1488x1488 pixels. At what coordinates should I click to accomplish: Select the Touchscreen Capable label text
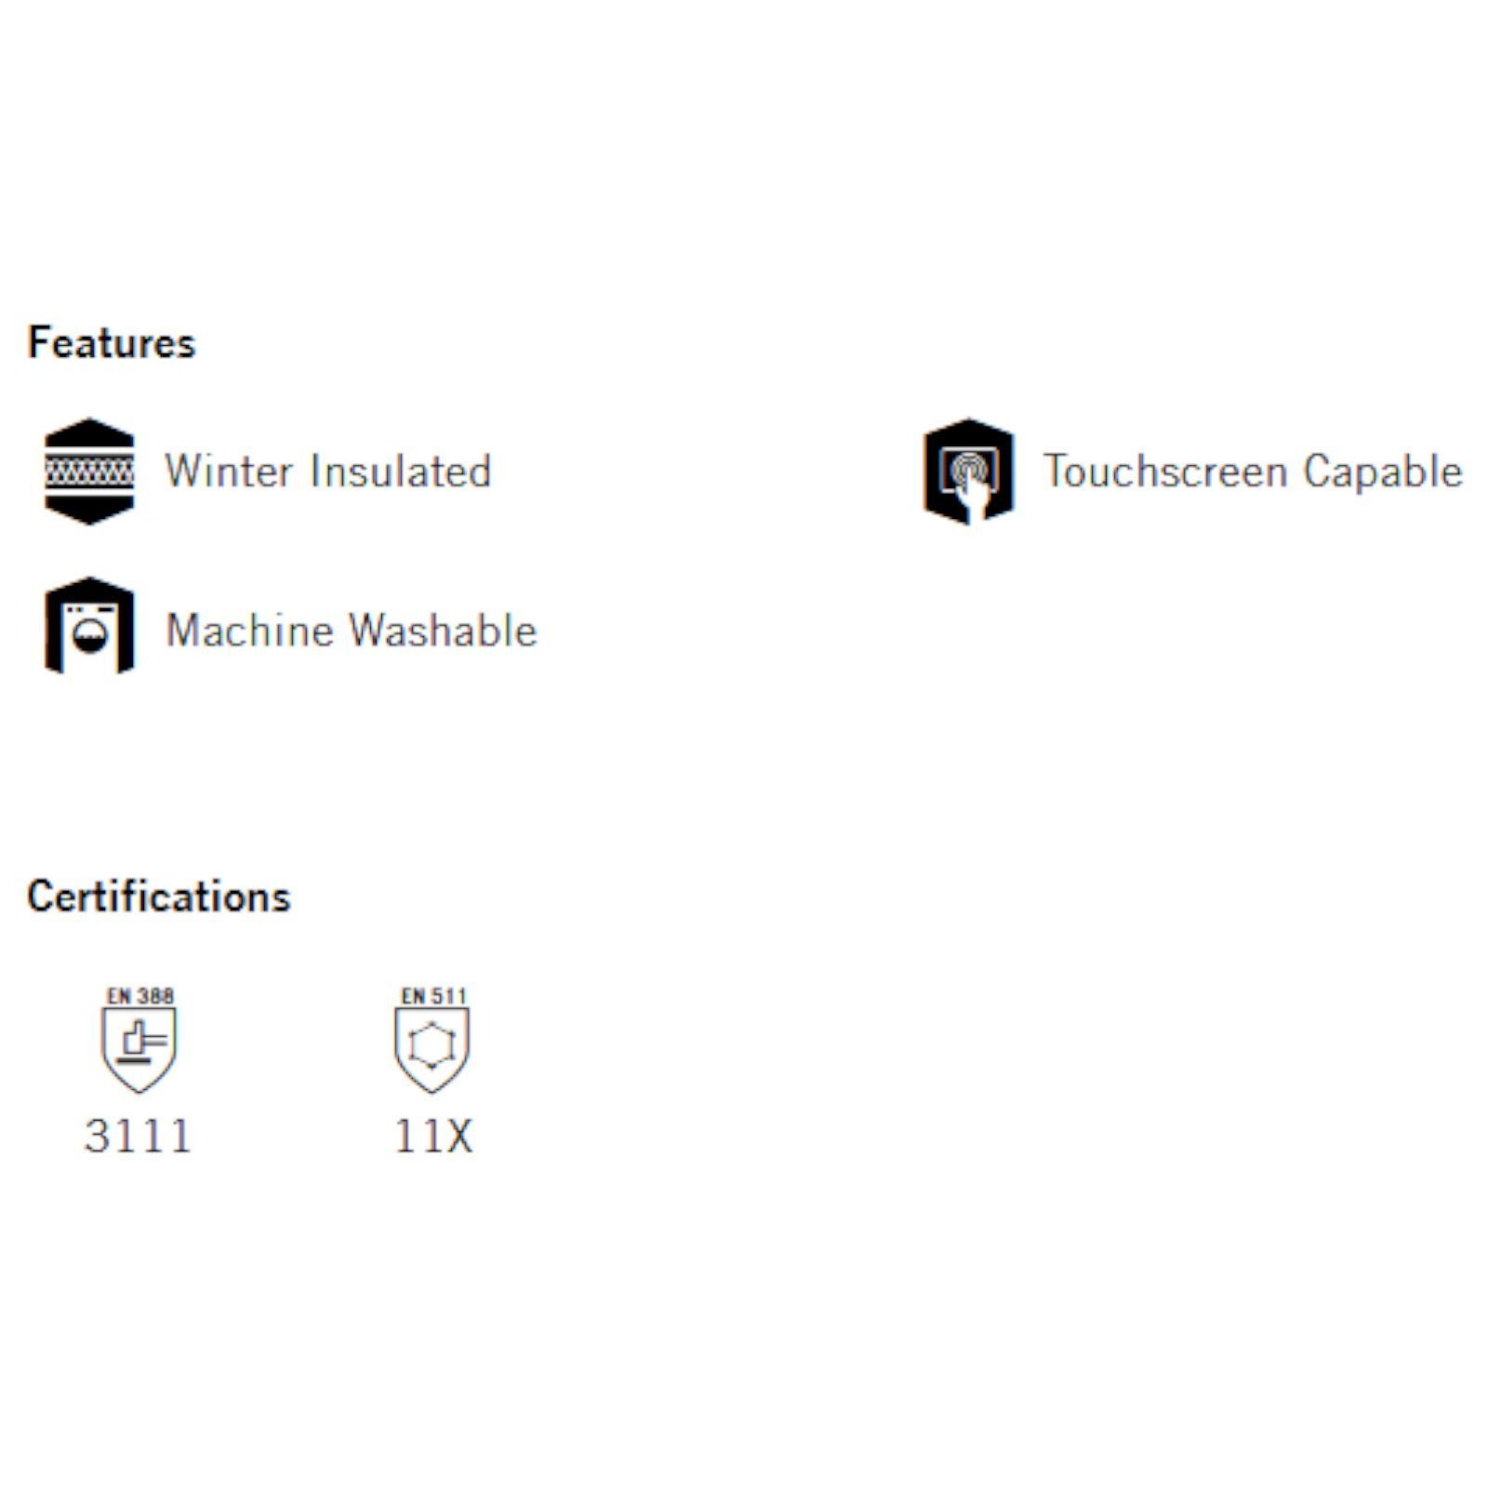[1253, 471]
